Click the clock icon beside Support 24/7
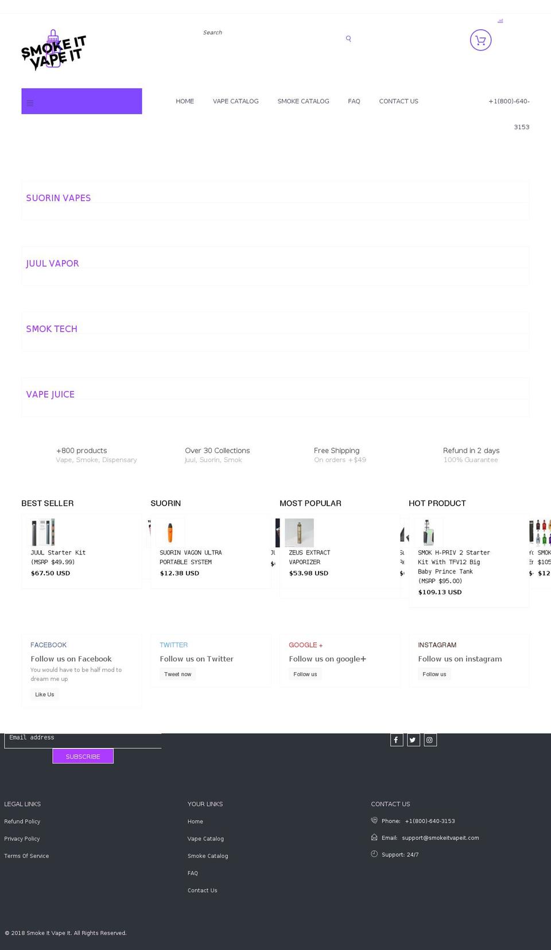Screen dimensions: 551x950 tap(374, 854)
